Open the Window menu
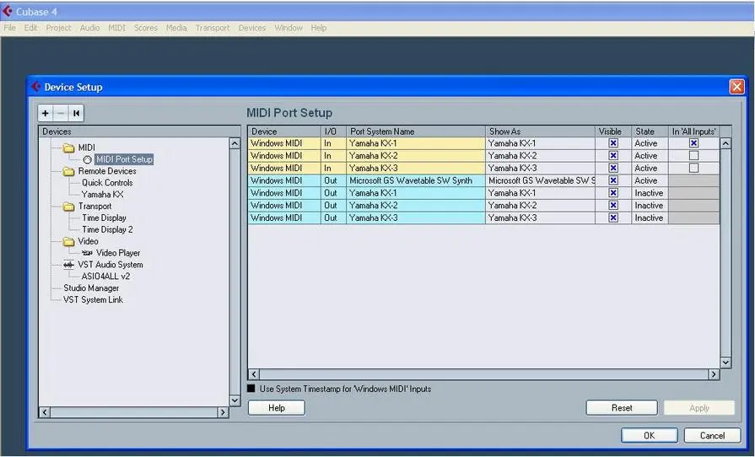Image resolution: width=755 pixels, height=457 pixels. click(289, 28)
